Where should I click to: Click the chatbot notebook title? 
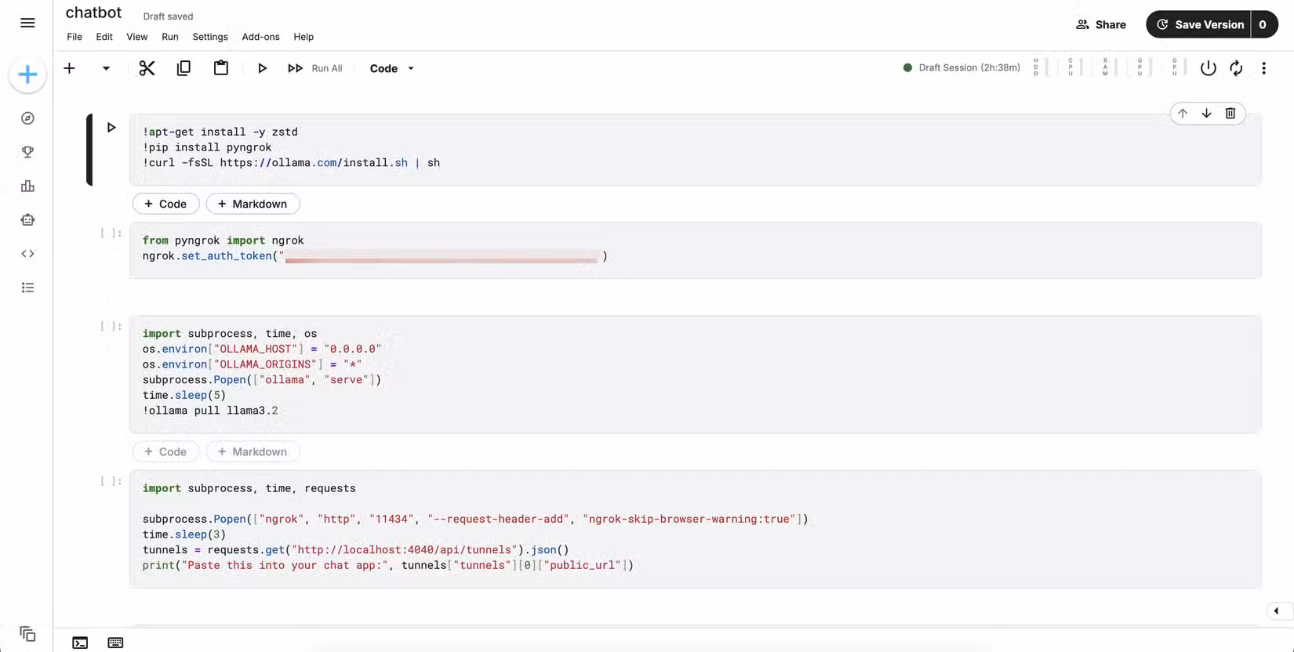pyautogui.click(x=93, y=13)
